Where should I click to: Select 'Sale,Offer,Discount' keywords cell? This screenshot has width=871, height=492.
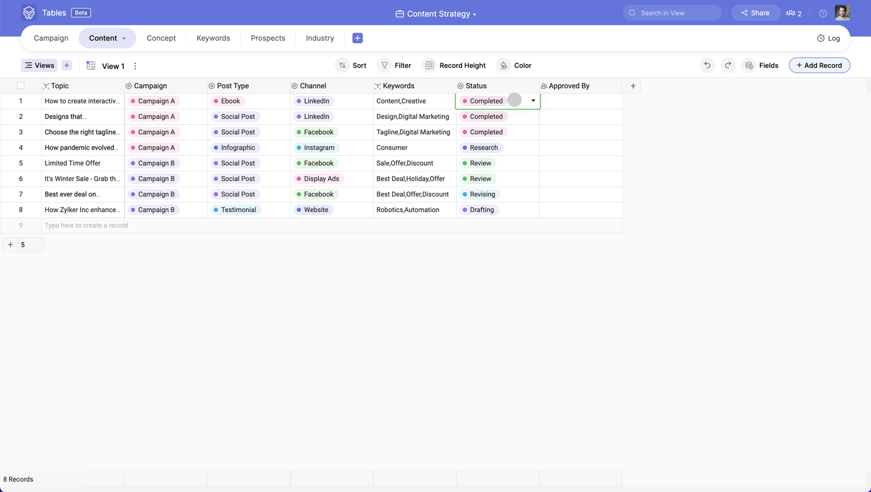click(x=414, y=163)
